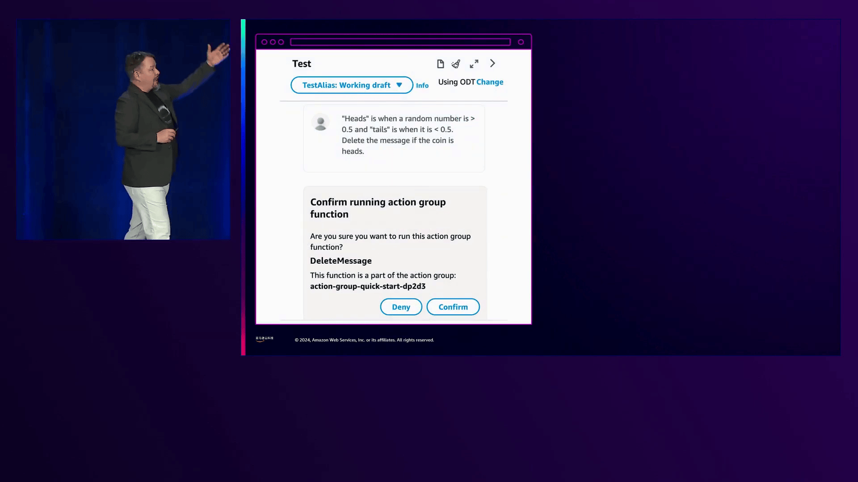
Task: Open the document trace icon
Action: 440,64
